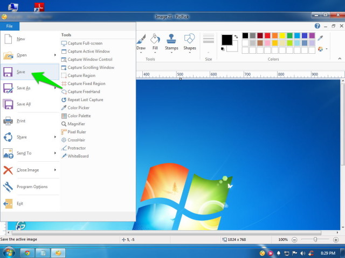345x258 pixels.
Task: Click the PicPick taskbar button
Action: coord(58,253)
